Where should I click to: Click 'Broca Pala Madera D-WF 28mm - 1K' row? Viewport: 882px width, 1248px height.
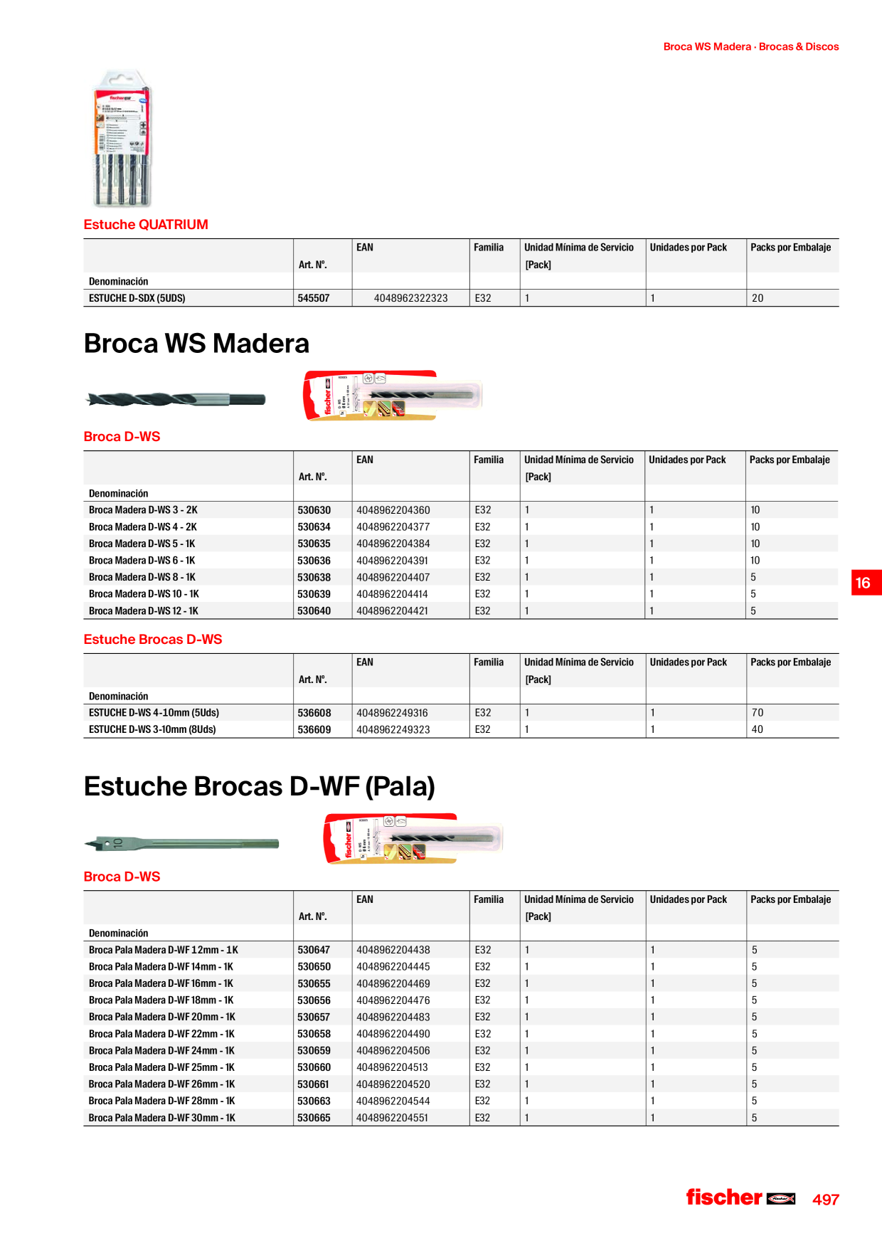click(461, 1101)
